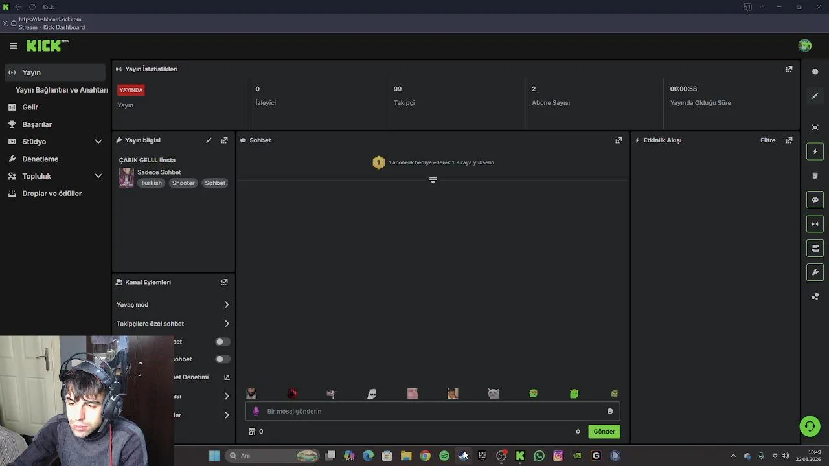This screenshot has width=829, height=466.
Task: Open Google Chrome from the taskbar
Action: click(425, 456)
